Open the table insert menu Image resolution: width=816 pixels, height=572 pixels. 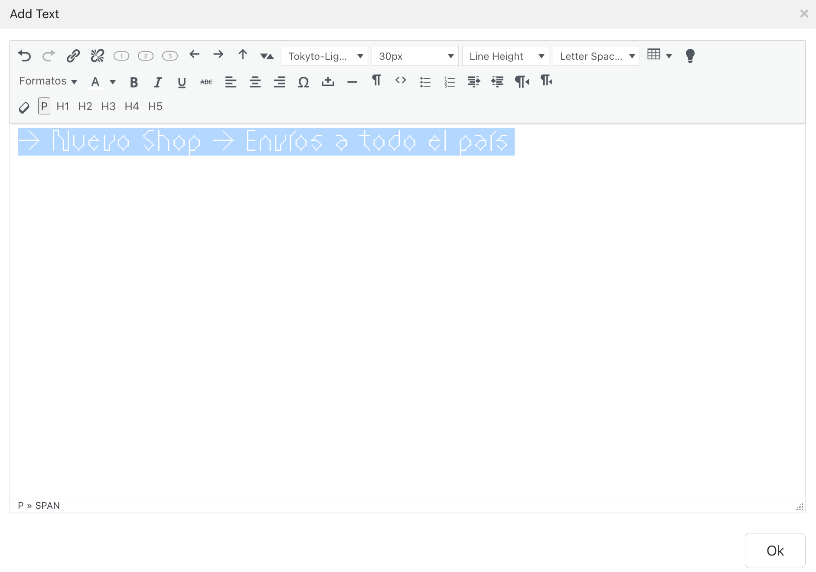coord(659,55)
